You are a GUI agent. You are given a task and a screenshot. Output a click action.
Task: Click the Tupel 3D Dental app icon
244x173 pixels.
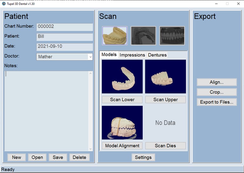pos(4,4)
